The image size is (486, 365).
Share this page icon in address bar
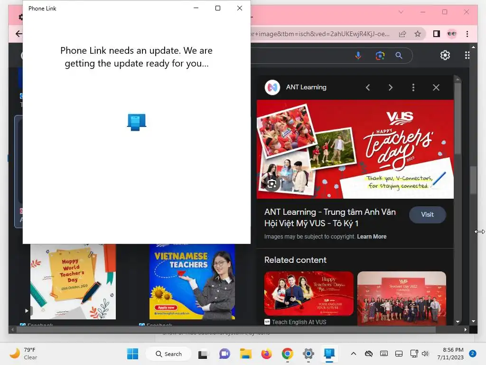pos(402,34)
